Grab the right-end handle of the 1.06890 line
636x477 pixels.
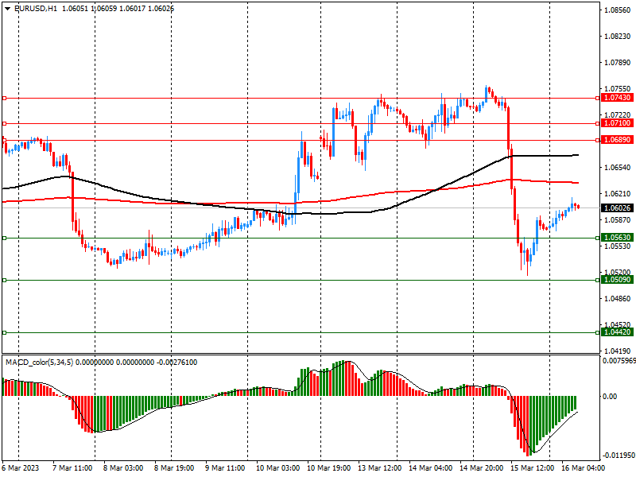pyautogui.click(x=598, y=141)
